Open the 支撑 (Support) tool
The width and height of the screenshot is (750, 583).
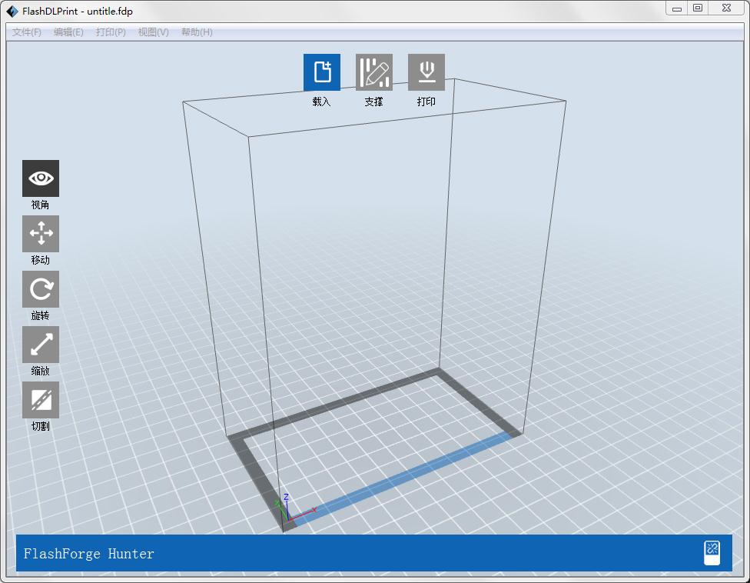tap(374, 72)
